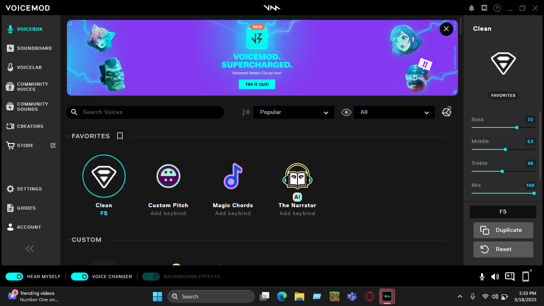
Task: Open Community Voices in the sidebar
Action: click(x=27, y=86)
